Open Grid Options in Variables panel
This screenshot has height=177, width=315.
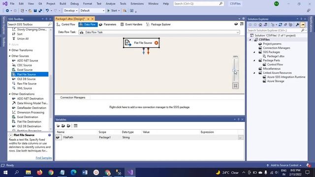coord(75,126)
